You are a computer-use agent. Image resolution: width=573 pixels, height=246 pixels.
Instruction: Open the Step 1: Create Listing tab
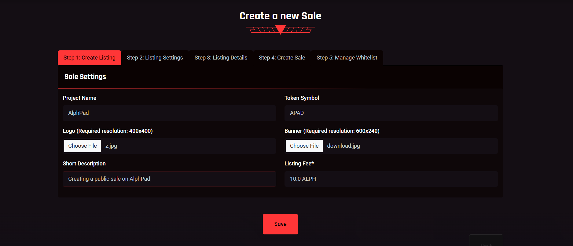click(x=89, y=58)
